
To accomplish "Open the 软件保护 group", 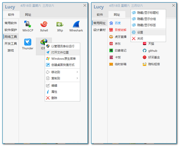I will (x=11, y=30).
